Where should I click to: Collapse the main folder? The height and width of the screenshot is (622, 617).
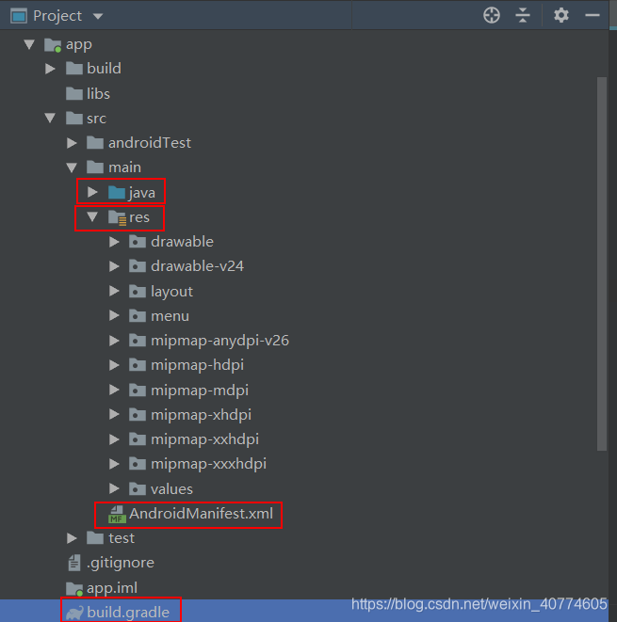[x=72, y=167]
